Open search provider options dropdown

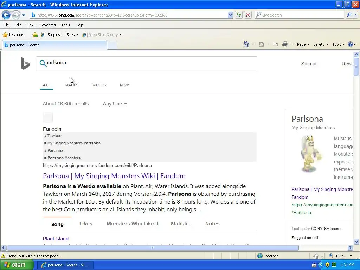(355, 15)
